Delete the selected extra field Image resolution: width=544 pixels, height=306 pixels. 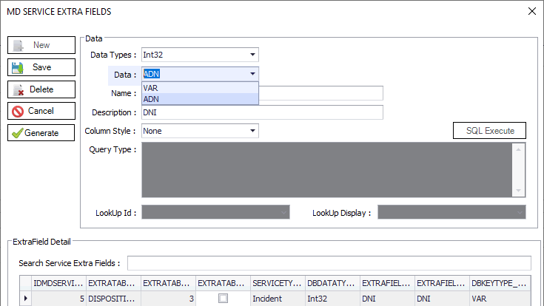coord(41,89)
